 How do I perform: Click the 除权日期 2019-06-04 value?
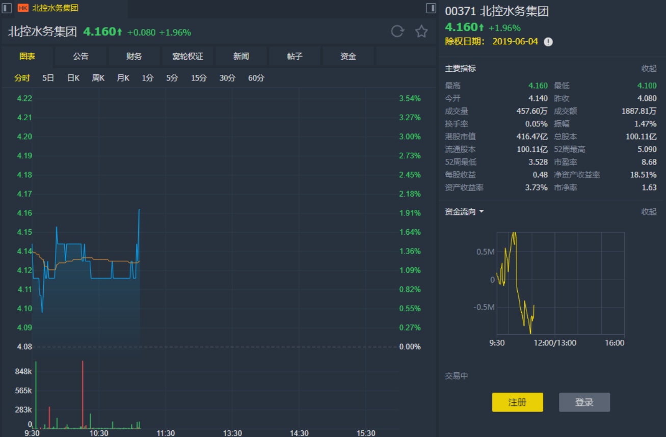pyautogui.click(x=515, y=42)
